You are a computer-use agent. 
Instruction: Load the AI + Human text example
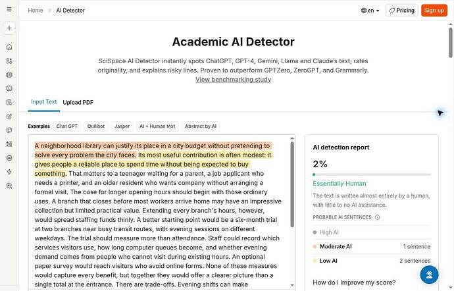tap(157, 126)
